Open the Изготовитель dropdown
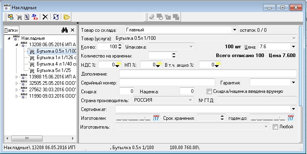 (x=266, y=127)
